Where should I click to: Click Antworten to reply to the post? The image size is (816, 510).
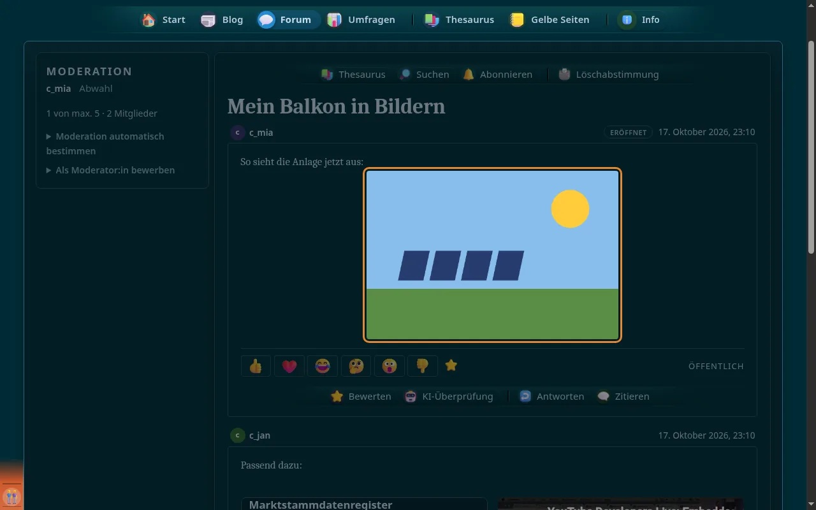(551, 397)
